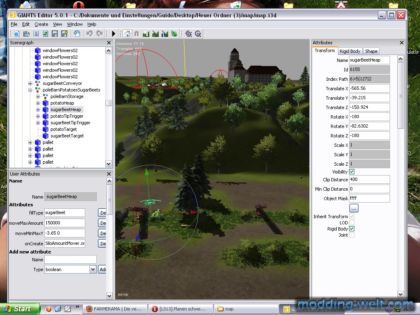
Task: Click the Add button for new attribute
Action: coord(102,269)
